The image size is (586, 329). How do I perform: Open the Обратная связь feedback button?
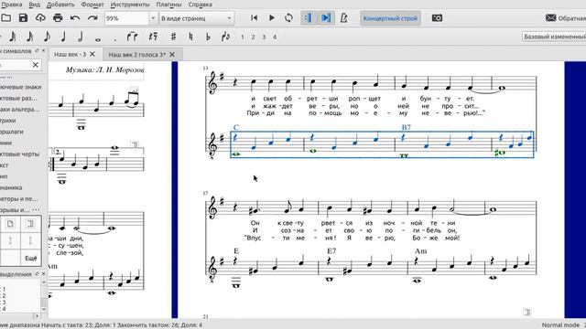click(566, 18)
